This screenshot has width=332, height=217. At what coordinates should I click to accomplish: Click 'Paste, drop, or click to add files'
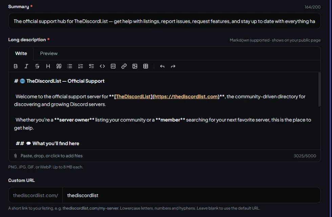pyautogui.click(x=51, y=156)
